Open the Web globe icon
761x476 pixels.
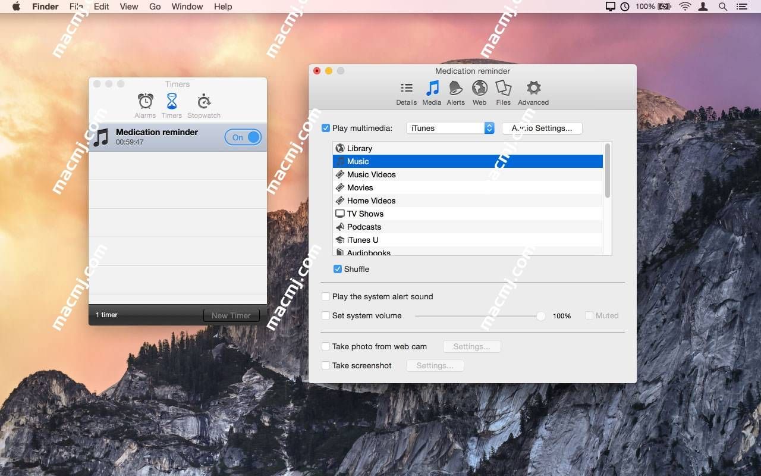pos(480,88)
